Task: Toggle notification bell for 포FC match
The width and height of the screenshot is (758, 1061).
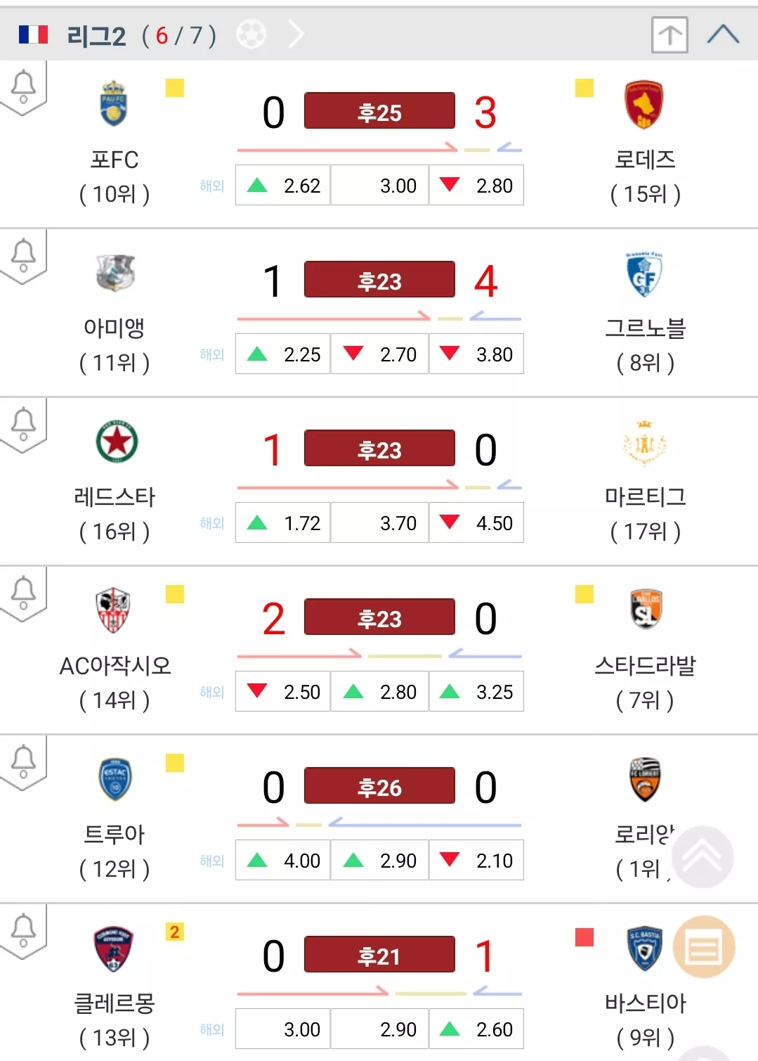Action: tap(23, 86)
